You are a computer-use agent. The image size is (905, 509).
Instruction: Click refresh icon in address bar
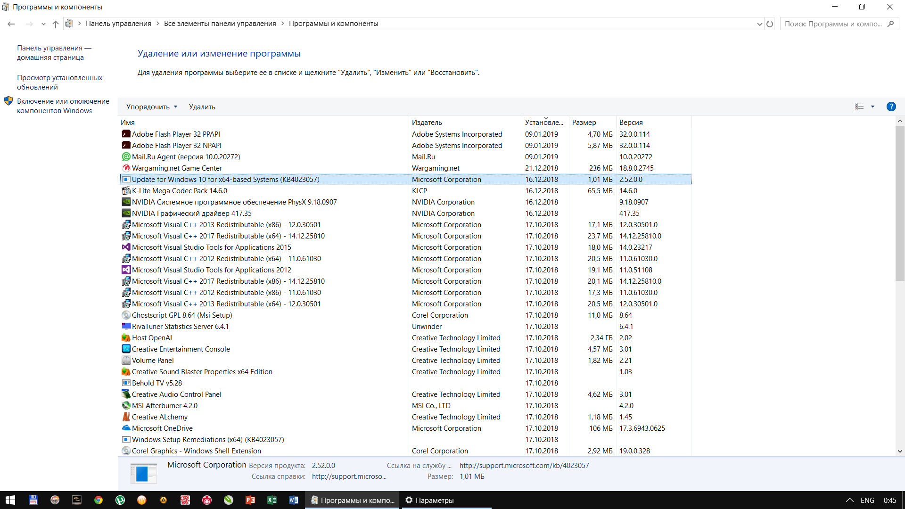pos(770,24)
